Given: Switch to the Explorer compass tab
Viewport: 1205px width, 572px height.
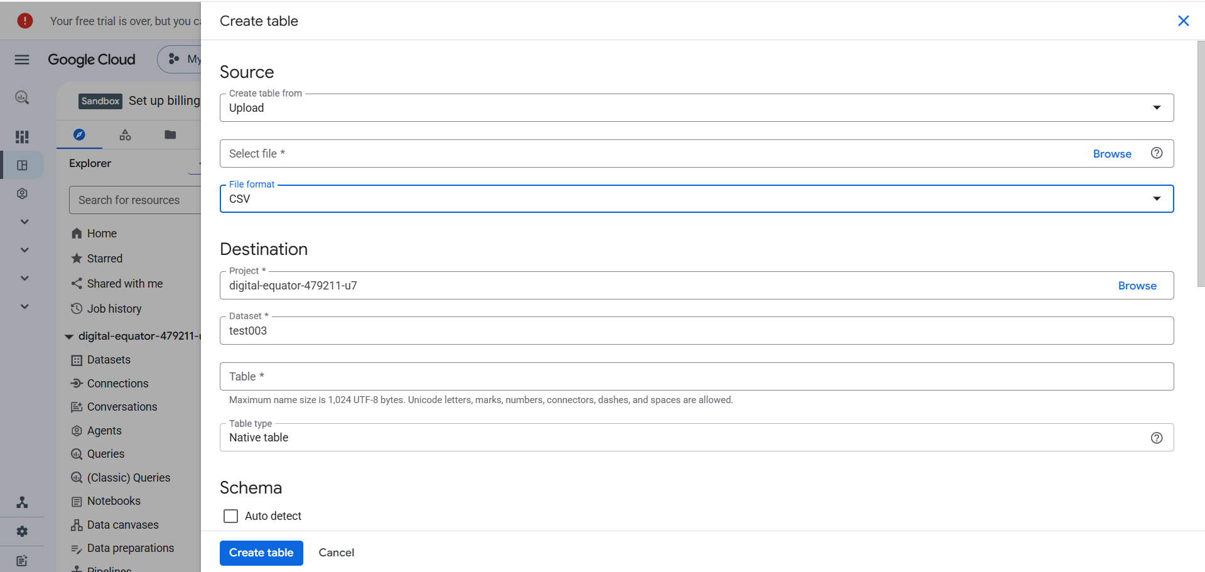Looking at the screenshot, I should tap(79, 134).
